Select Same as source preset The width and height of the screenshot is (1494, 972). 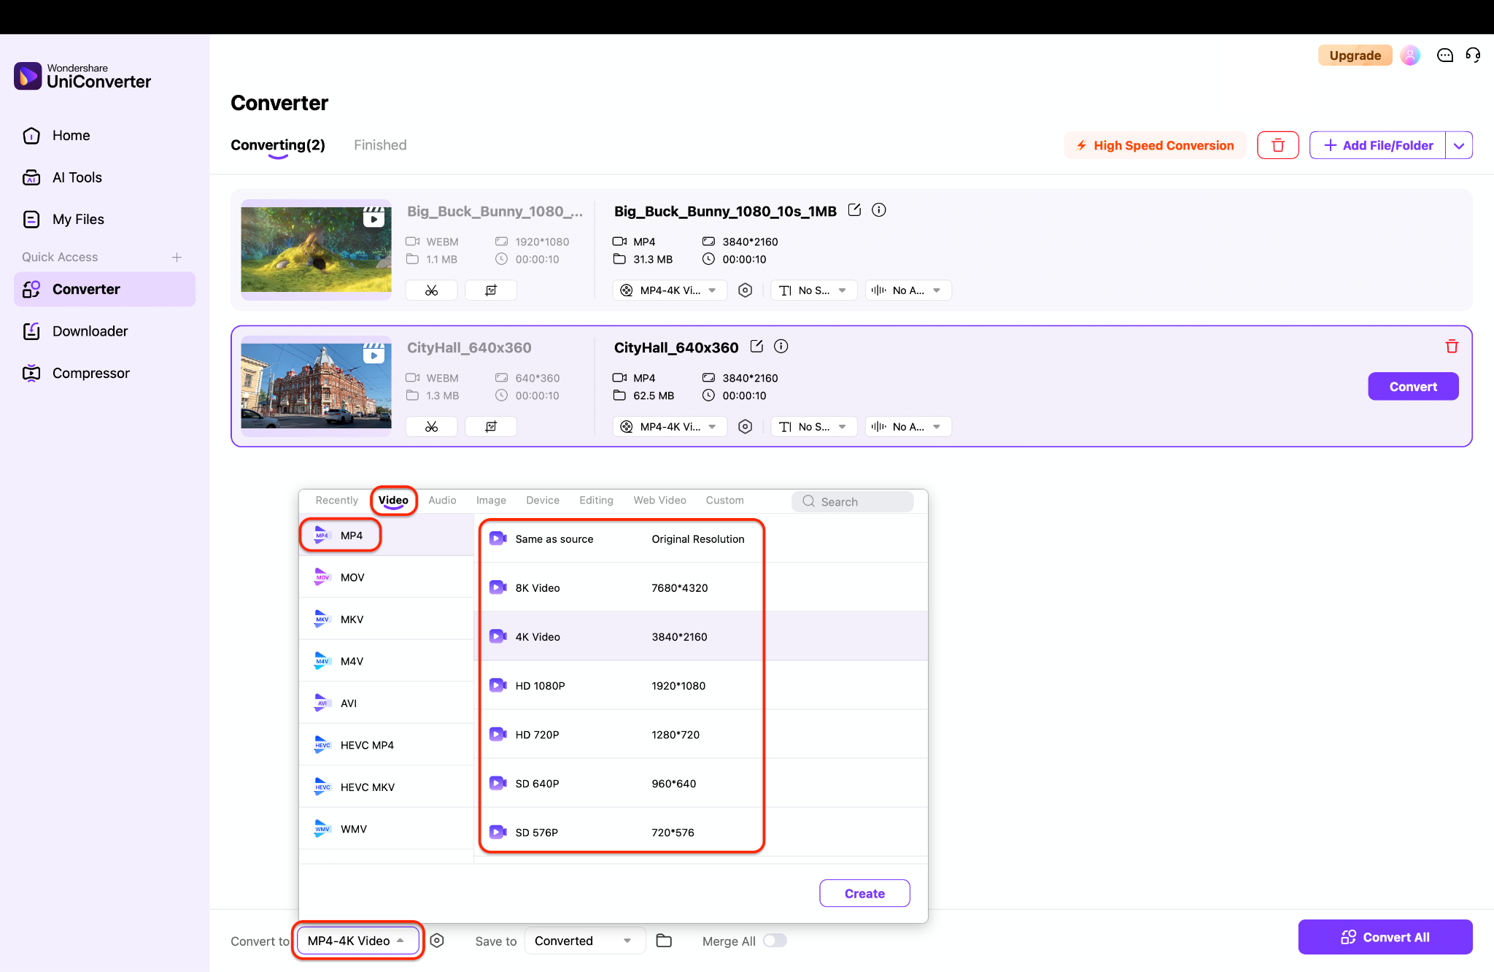701,539
